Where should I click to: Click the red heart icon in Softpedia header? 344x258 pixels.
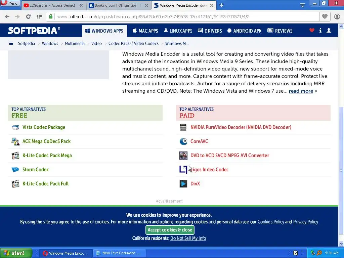coord(312,31)
